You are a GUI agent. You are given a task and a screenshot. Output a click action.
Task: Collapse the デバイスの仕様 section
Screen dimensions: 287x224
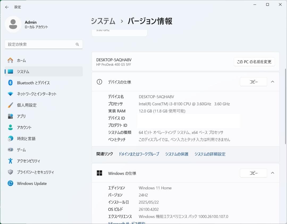(x=272, y=82)
